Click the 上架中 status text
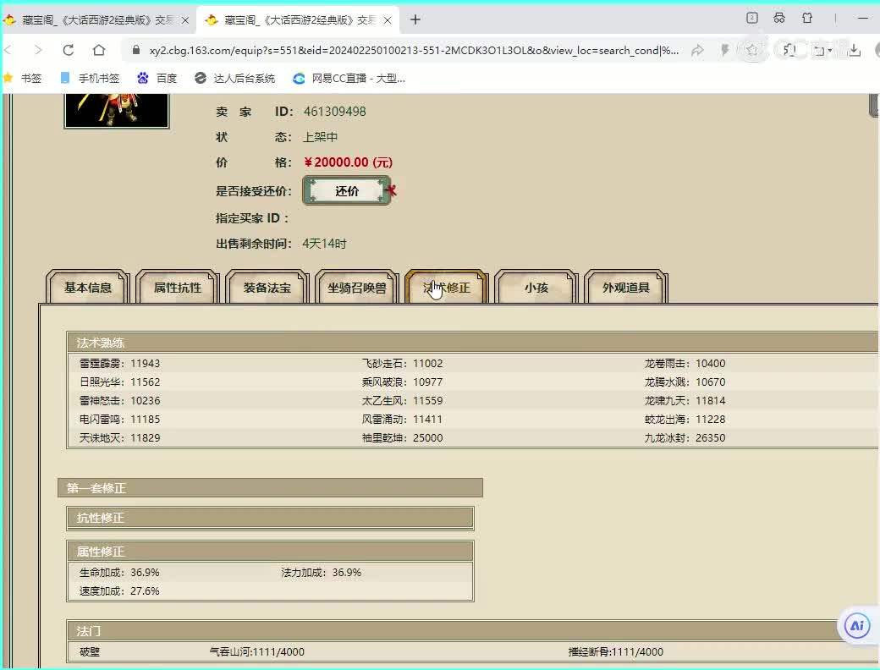 point(321,137)
